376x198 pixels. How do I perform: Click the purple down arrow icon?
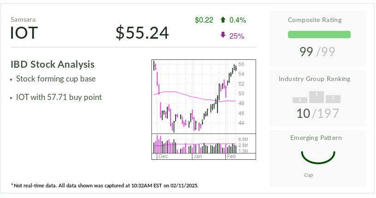(223, 35)
